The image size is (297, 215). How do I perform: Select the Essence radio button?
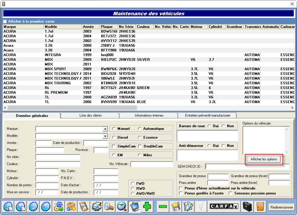[140, 137]
